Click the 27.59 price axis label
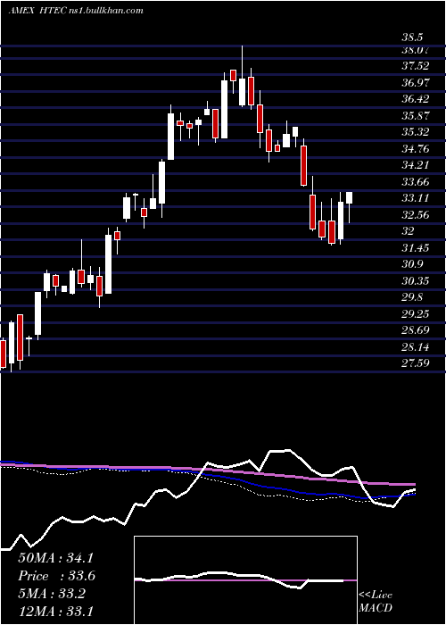446x625 pixels. (415, 363)
